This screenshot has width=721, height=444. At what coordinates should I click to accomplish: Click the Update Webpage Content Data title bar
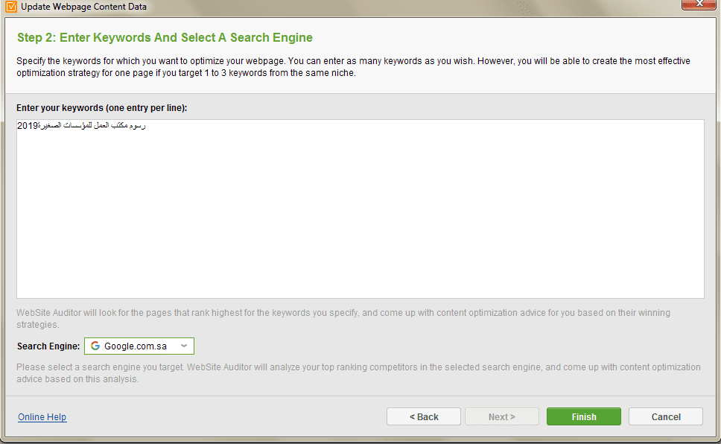click(83, 7)
